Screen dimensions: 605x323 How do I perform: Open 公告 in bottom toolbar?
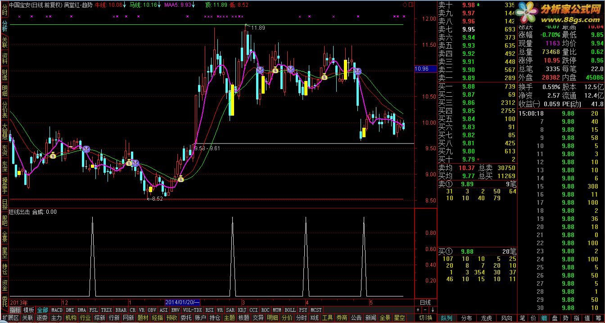(356, 318)
